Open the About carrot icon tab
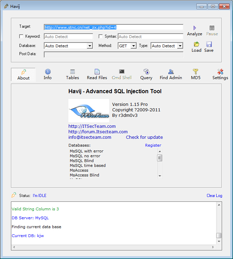Viewport: 233px width, 259px height. 23,72
